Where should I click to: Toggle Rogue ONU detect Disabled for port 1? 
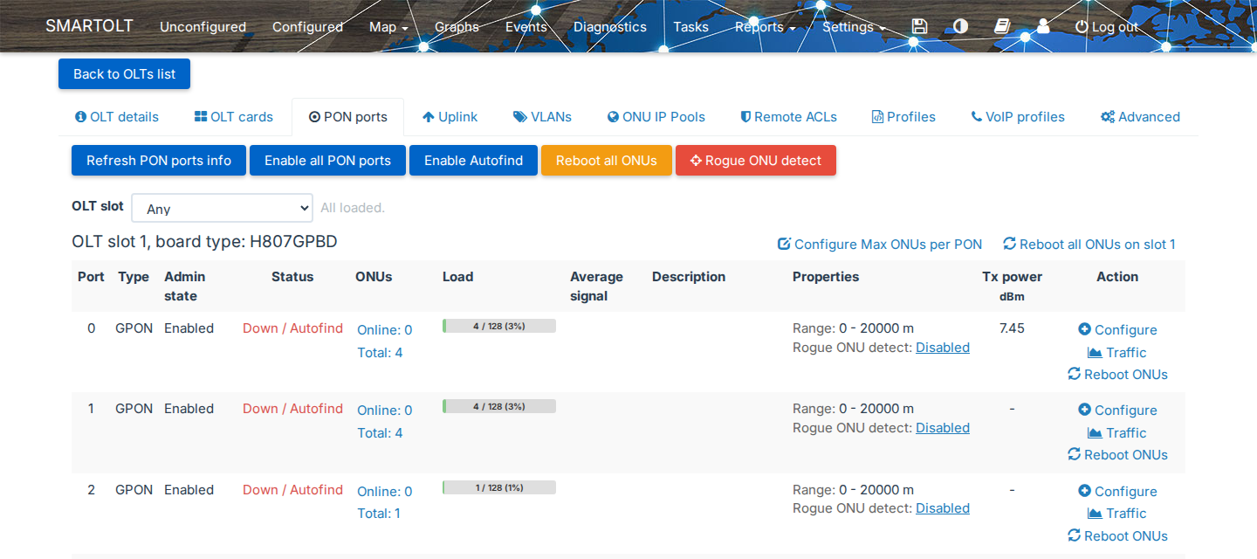tap(943, 428)
